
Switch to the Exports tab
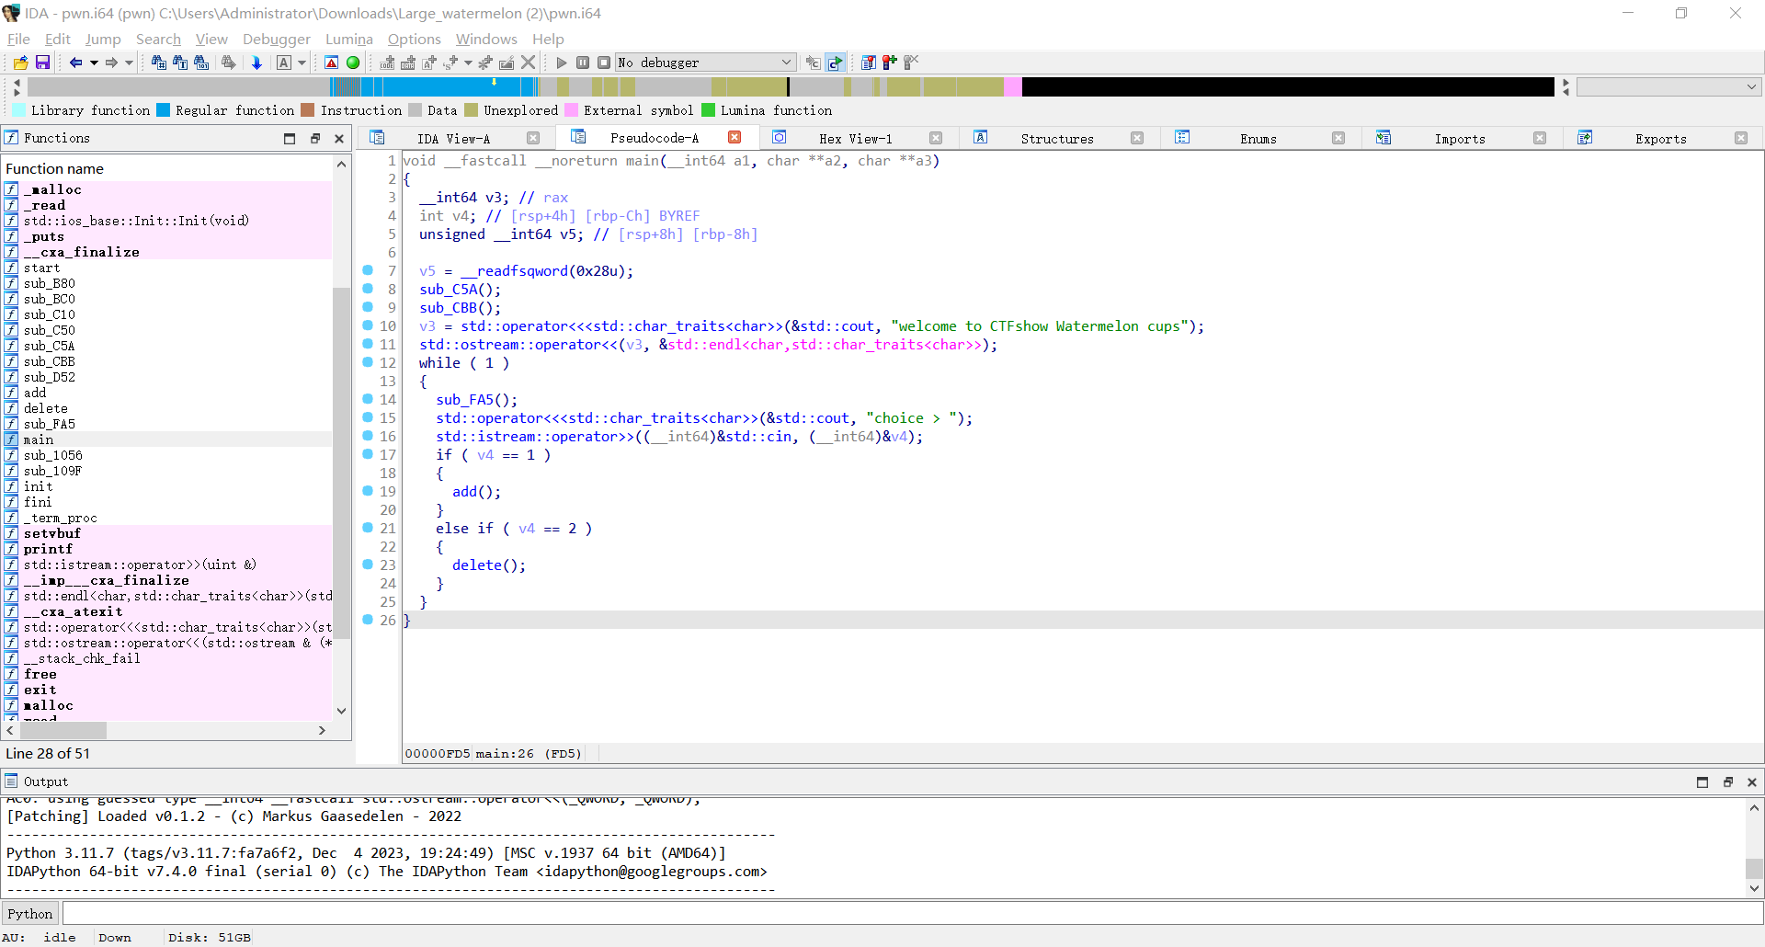tap(1660, 138)
